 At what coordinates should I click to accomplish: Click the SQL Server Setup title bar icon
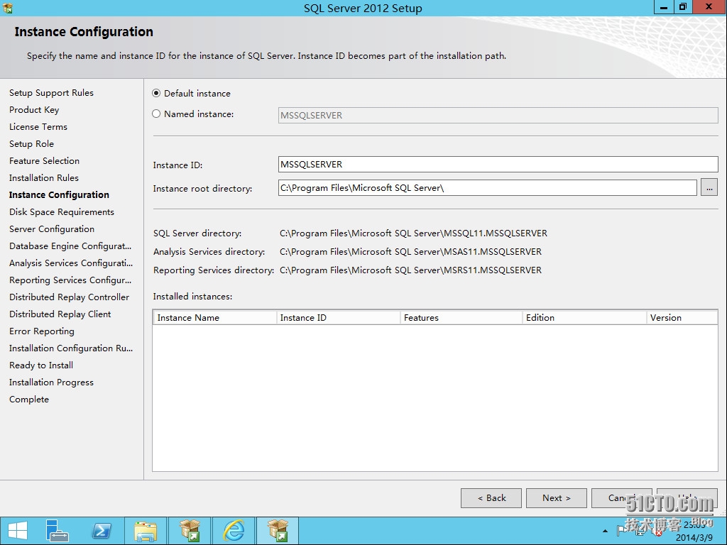[7, 8]
